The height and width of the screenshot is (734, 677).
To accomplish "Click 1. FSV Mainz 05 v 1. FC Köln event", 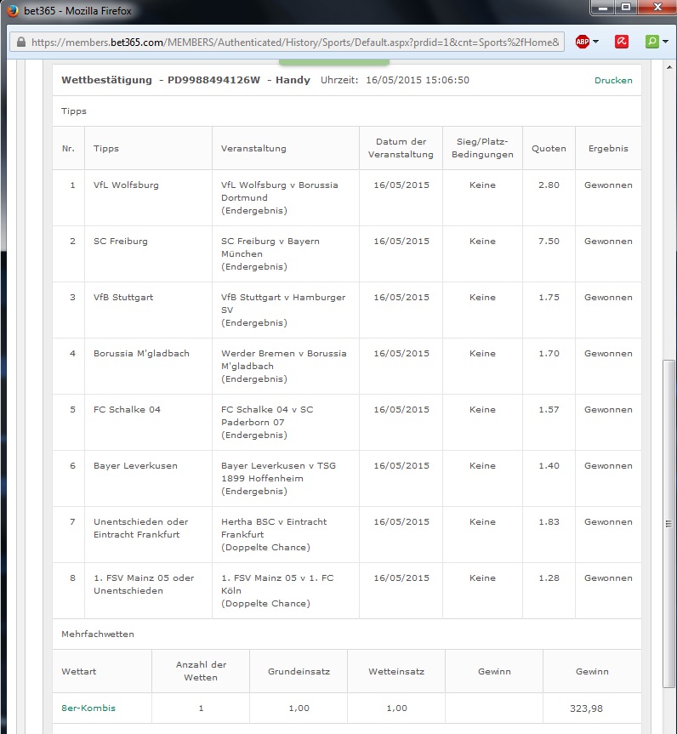I will (x=277, y=591).
